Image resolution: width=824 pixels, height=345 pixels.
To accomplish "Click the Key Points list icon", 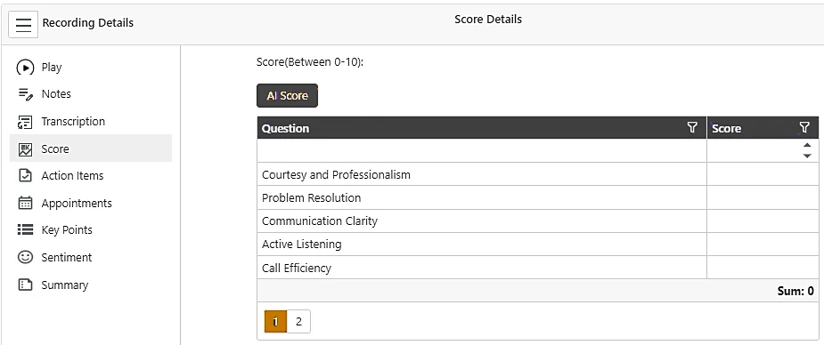I will click(25, 229).
